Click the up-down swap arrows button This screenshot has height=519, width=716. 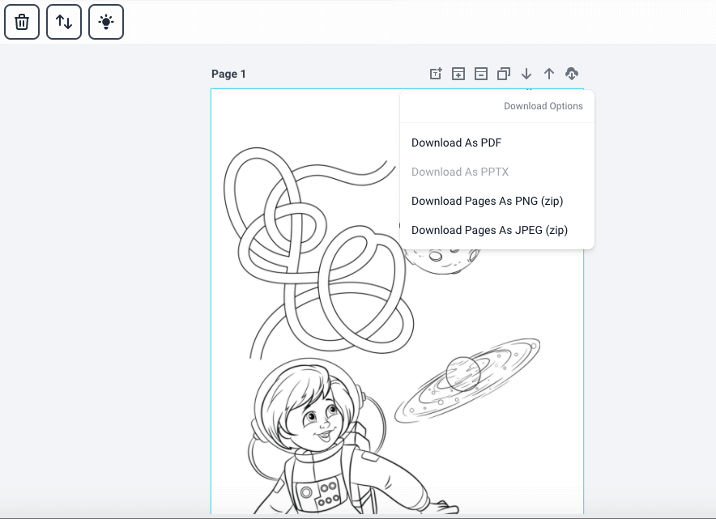(64, 22)
